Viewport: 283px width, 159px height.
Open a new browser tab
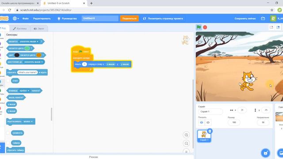pyautogui.click(x=92, y=3)
